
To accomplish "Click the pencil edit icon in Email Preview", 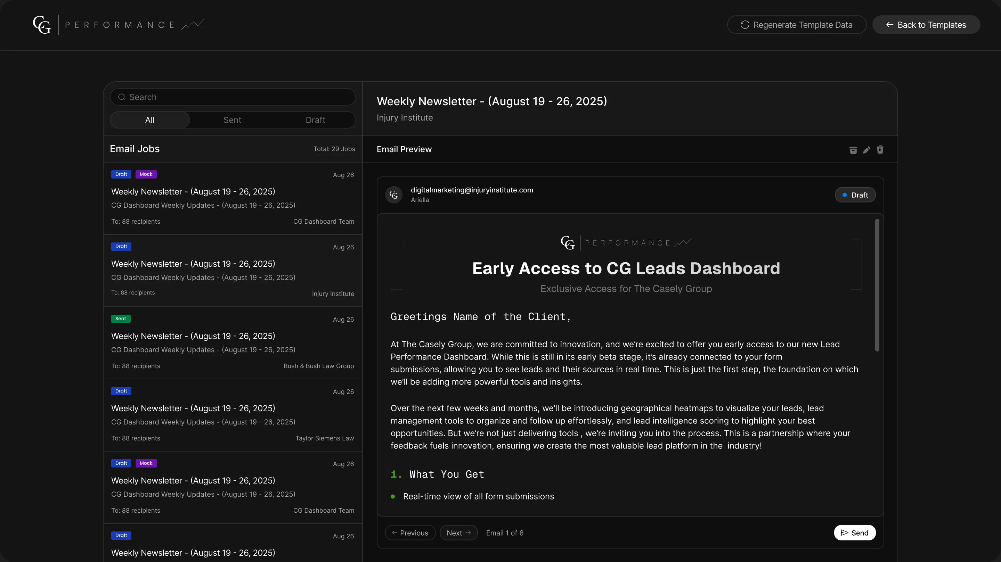I will [x=866, y=150].
